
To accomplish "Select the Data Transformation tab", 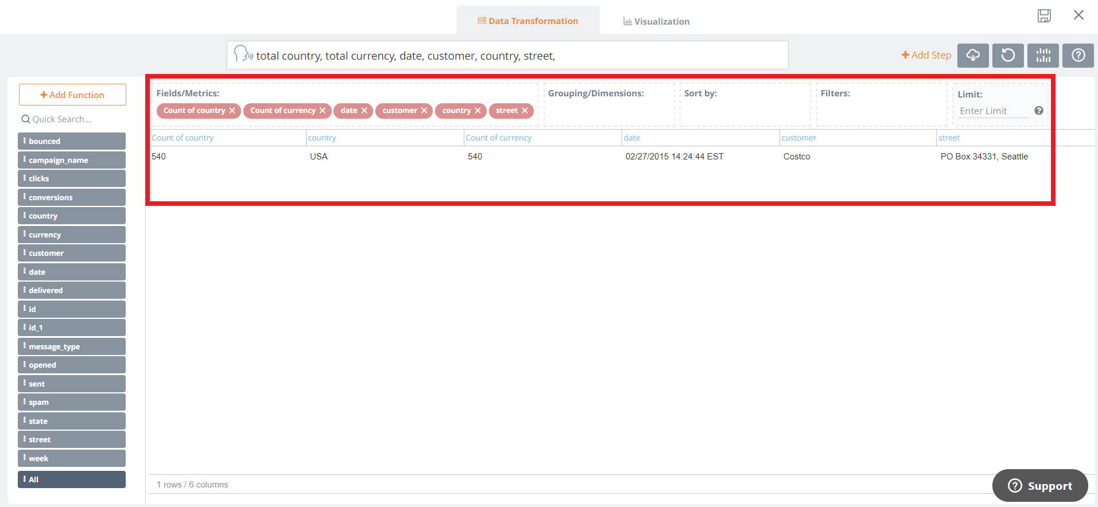I will click(x=527, y=21).
